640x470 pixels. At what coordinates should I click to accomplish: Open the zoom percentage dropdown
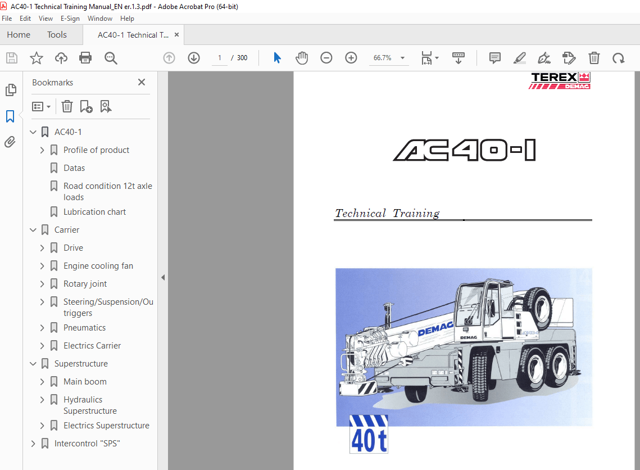click(402, 58)
